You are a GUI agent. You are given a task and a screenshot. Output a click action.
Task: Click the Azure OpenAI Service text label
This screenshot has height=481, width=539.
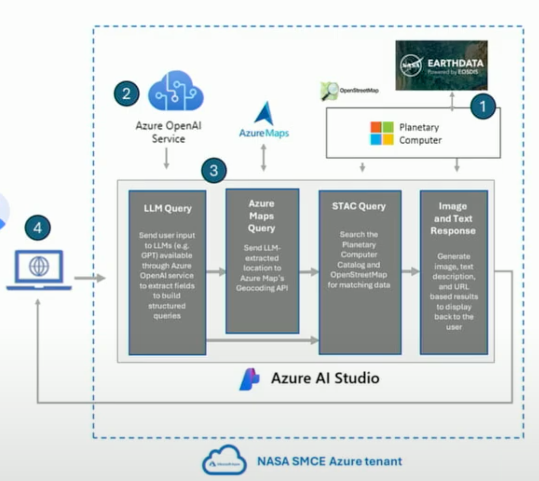click(168, 132)
